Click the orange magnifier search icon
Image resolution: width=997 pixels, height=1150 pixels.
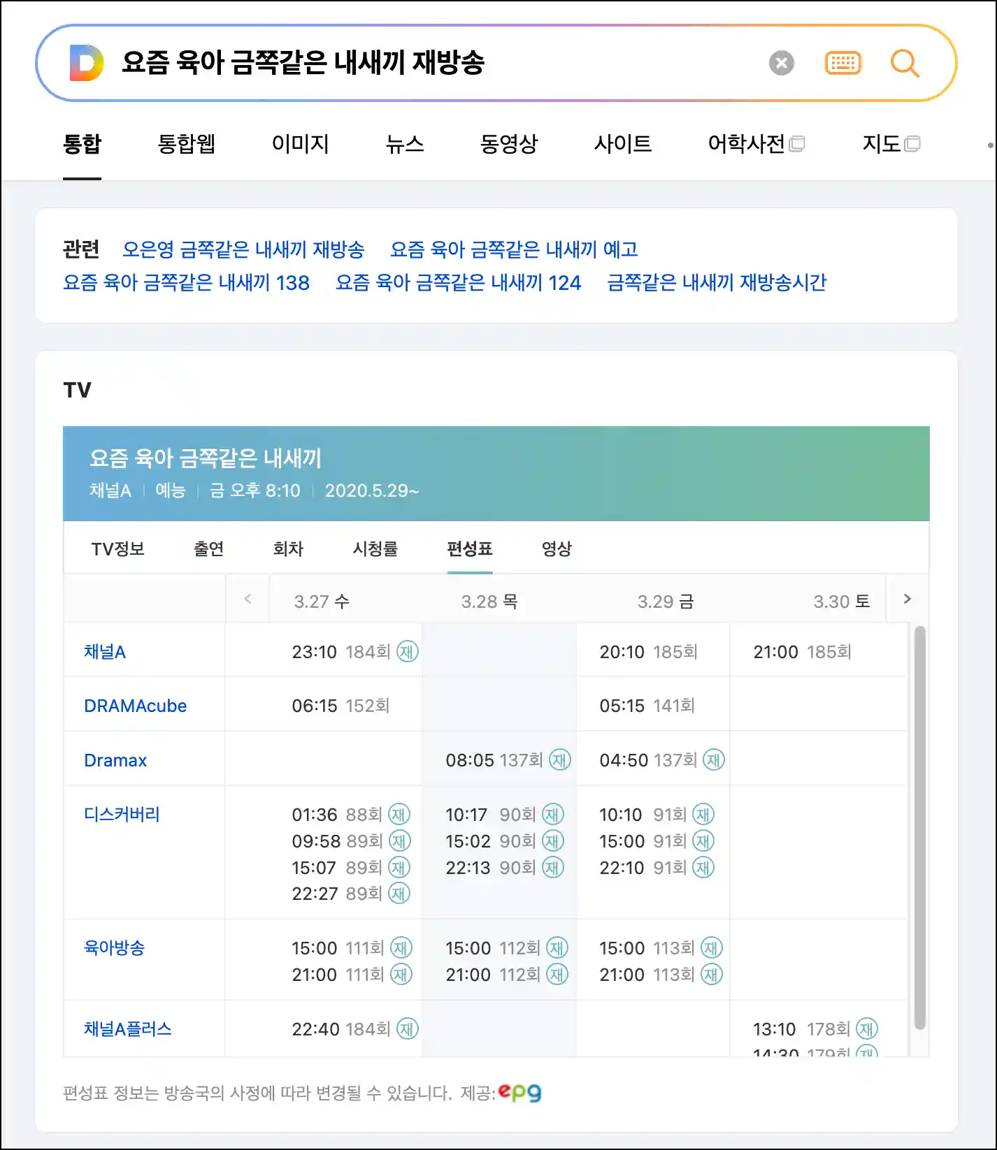coord(905,64)
